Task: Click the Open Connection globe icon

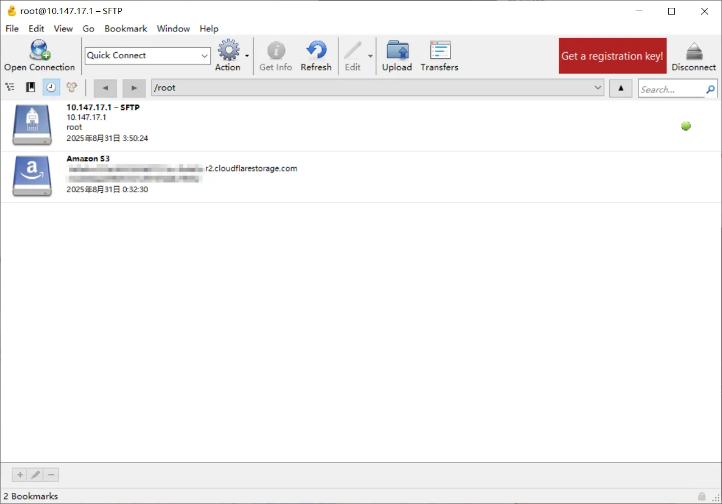Action: click(39, 50)
